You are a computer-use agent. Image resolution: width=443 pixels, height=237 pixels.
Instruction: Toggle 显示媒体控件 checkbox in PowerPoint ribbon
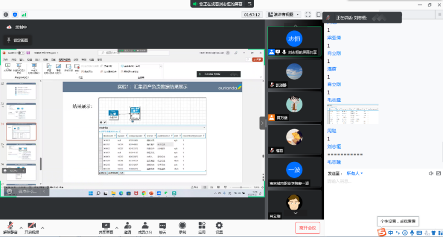point(102,72)
